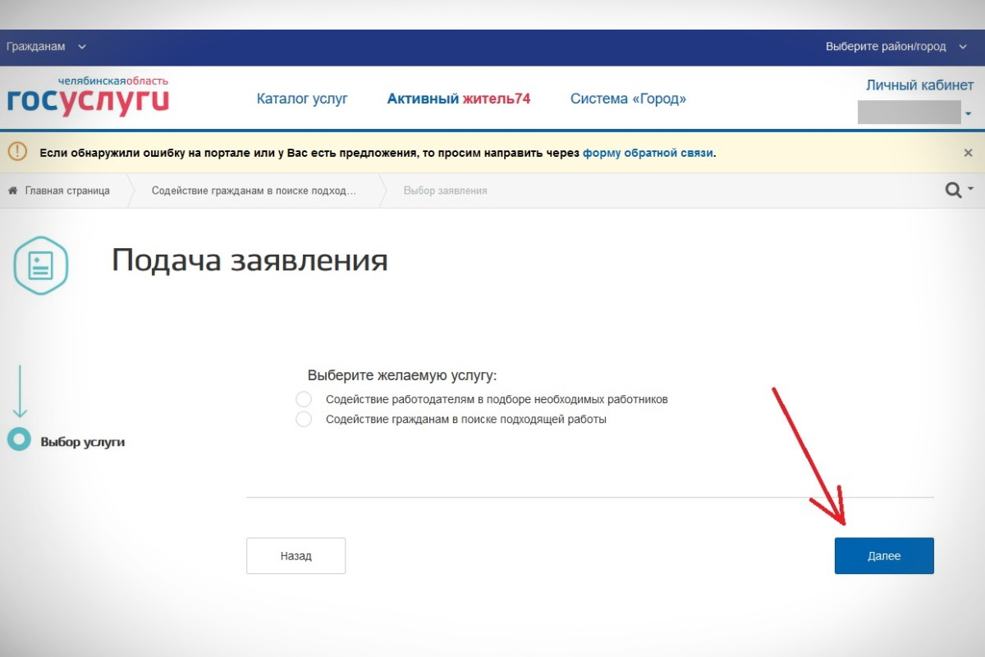
Task: Go to 'Содействие гражданам в поиске' breadcrumb
Action: coord(254,191)
